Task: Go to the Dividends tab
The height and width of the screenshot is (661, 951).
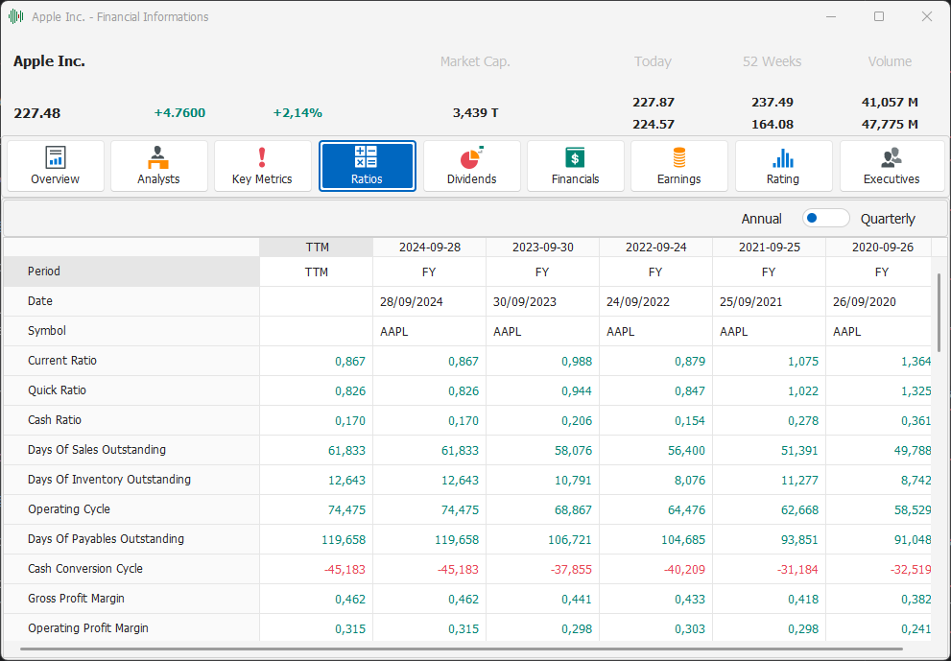Action: coord(472,166)
